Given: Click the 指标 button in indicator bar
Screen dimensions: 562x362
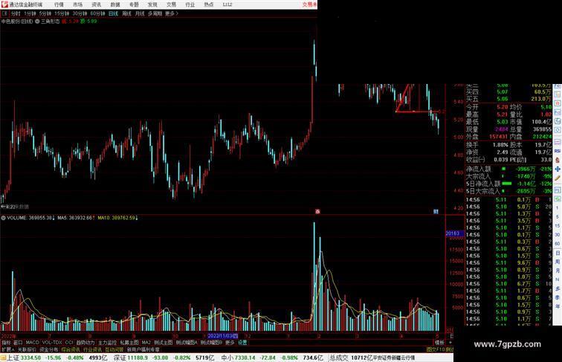Looking at the screenshot, I should 6,343.
